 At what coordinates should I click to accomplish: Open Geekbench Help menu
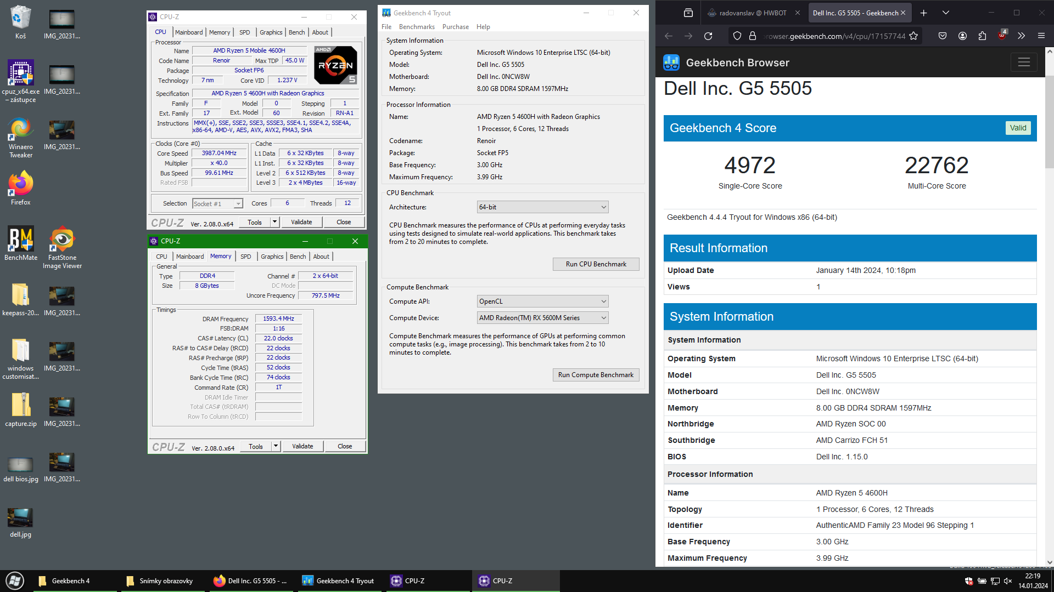(483, 27)
